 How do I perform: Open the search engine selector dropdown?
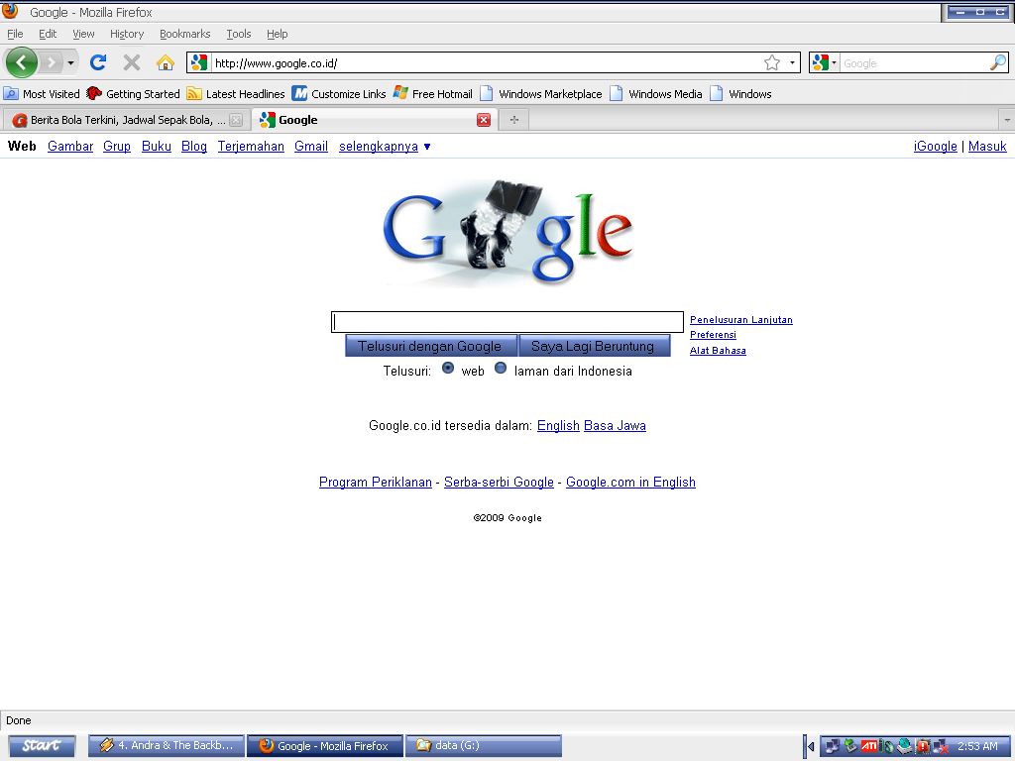[824, 62]
